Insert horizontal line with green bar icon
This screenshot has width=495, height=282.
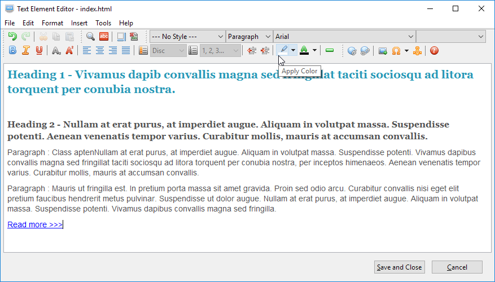330,50
